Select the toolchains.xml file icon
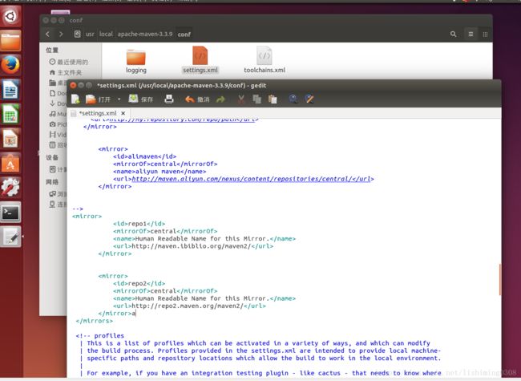 [265, 60]
